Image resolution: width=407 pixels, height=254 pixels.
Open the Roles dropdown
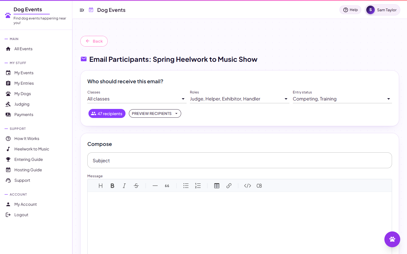point(239,99)
